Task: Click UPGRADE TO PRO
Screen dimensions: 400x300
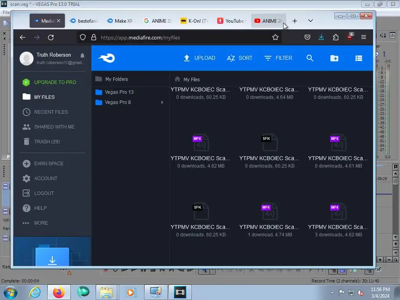Action: [x=50, y=82]
